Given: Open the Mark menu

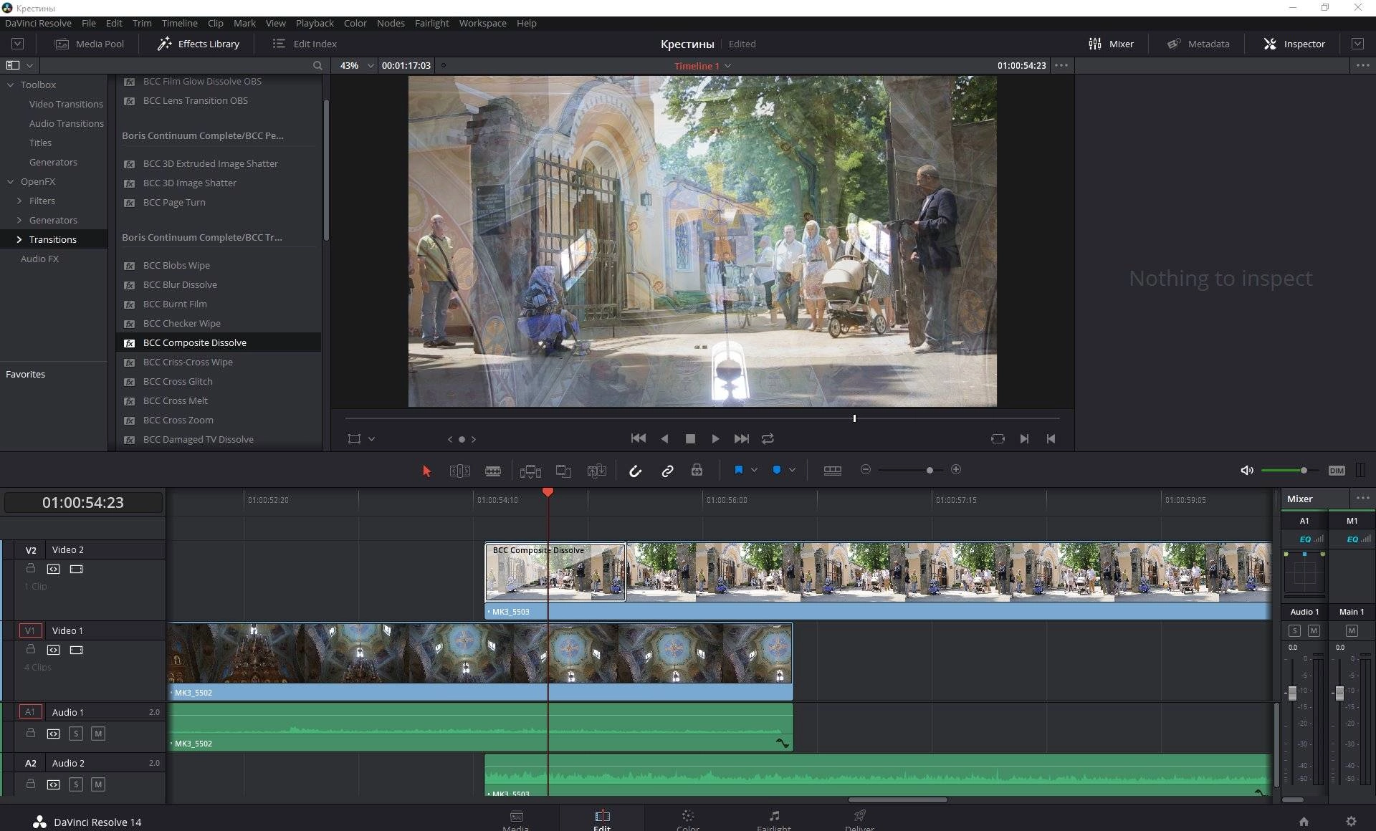Looking at the screenshot, I should click(244, 23).
